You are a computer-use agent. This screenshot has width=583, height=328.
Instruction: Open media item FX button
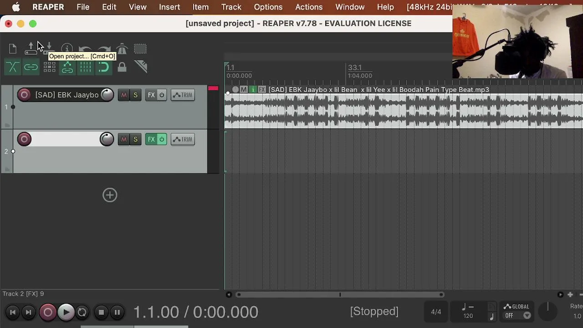click(262, 90)
